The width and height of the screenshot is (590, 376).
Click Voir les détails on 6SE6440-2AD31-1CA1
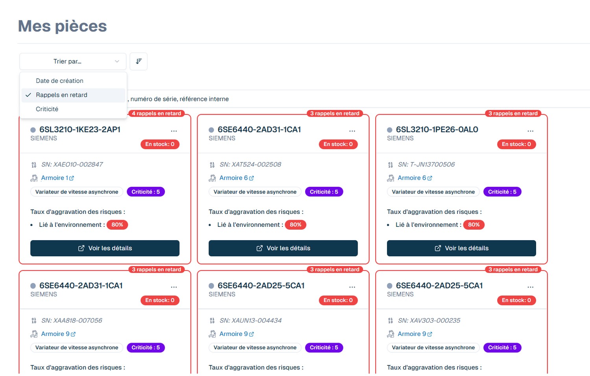283,248
